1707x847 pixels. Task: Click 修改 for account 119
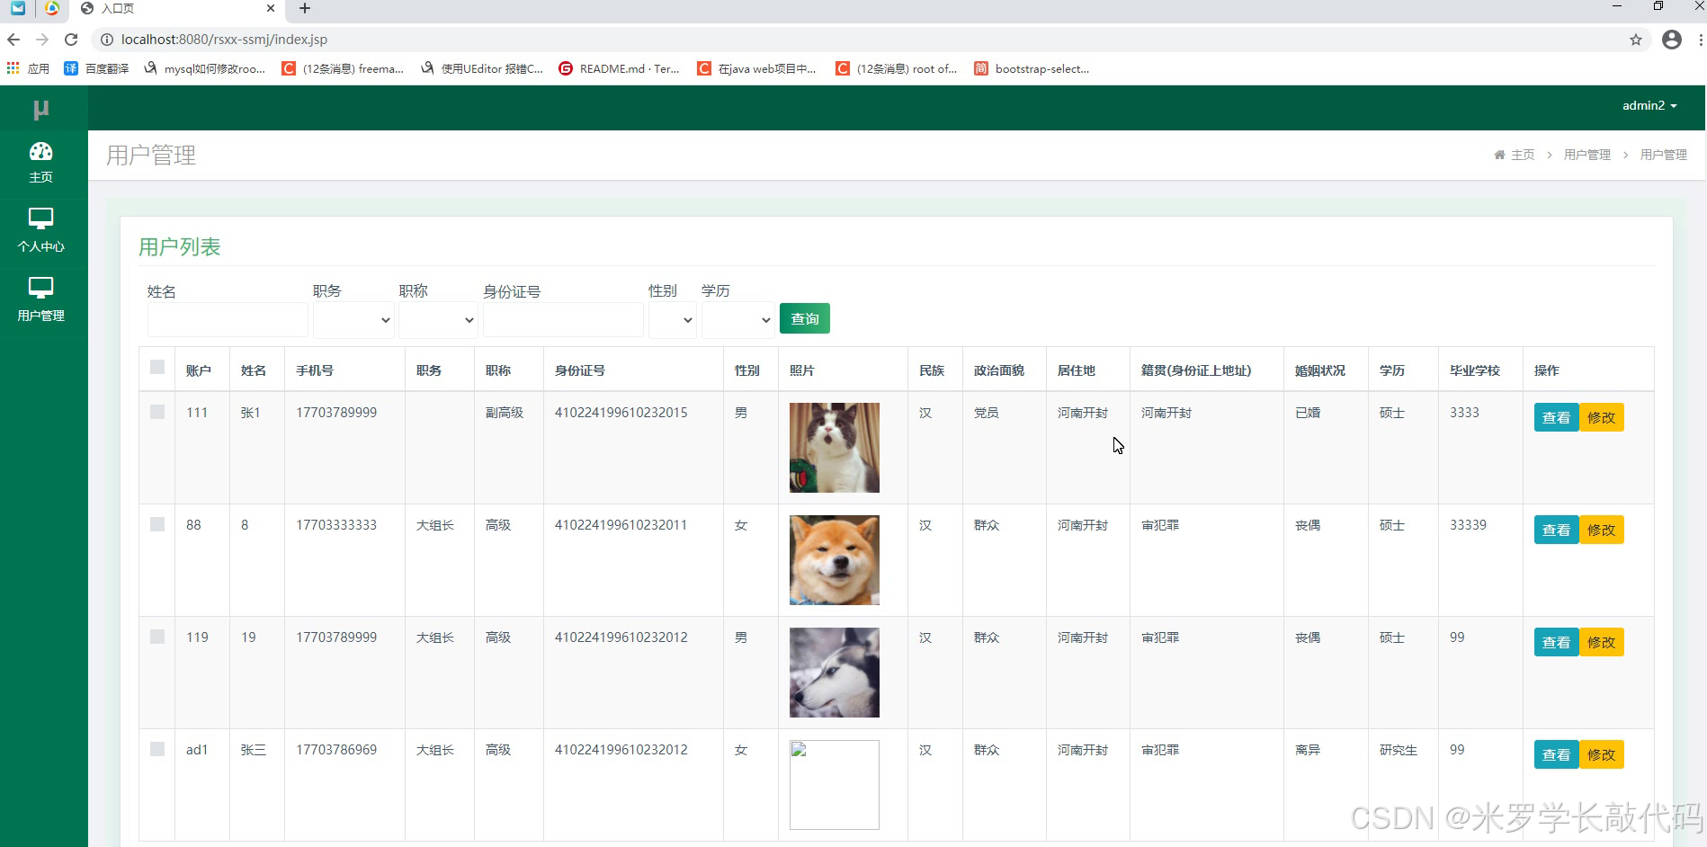coord(1601,641)
